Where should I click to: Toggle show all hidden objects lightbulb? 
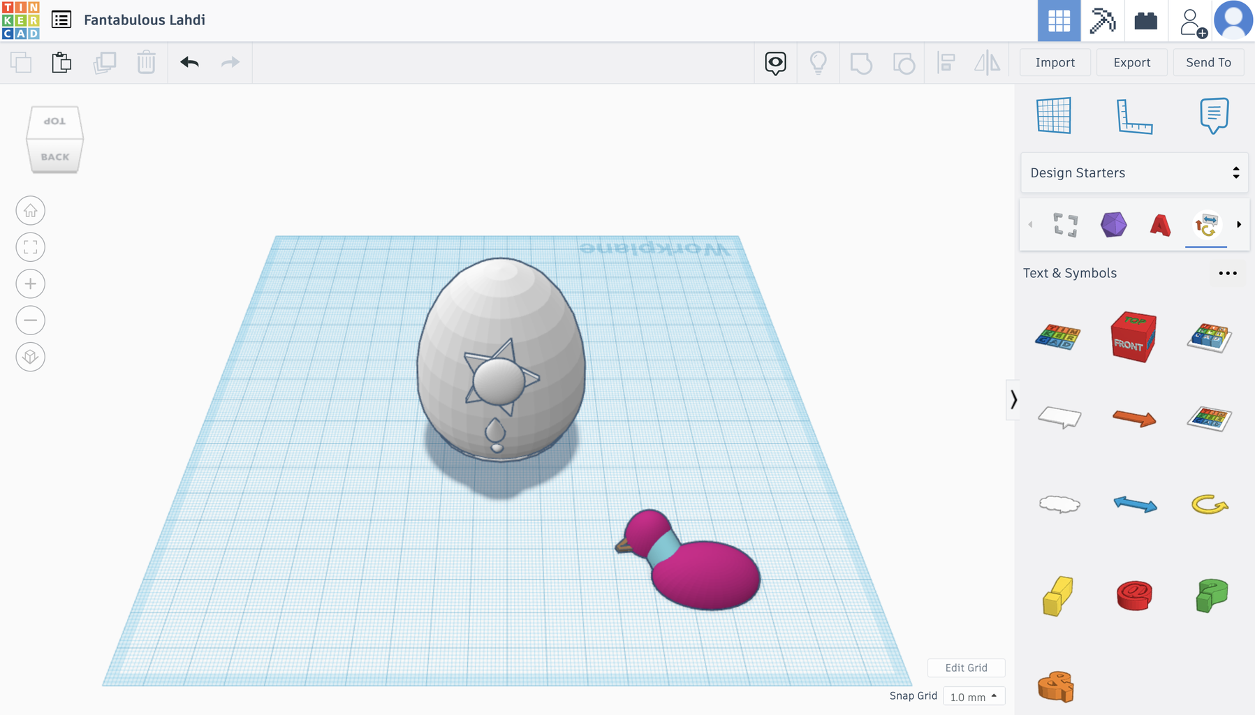click(818, 63)
